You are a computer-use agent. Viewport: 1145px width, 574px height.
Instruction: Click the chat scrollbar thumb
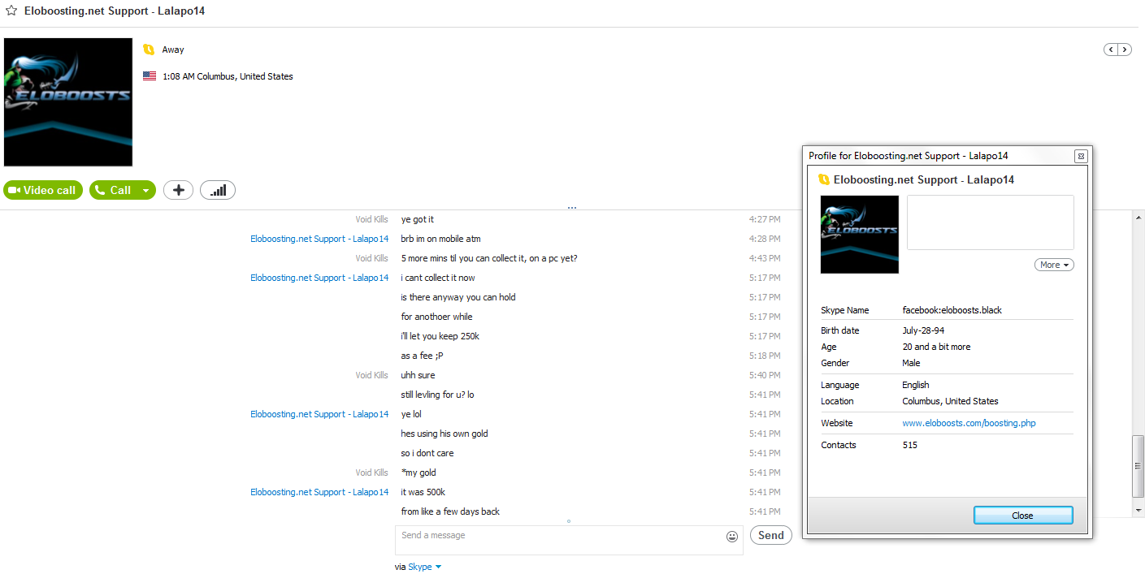[1138, 467]
